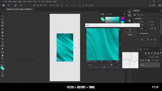Select the Lasso tool

3,19
